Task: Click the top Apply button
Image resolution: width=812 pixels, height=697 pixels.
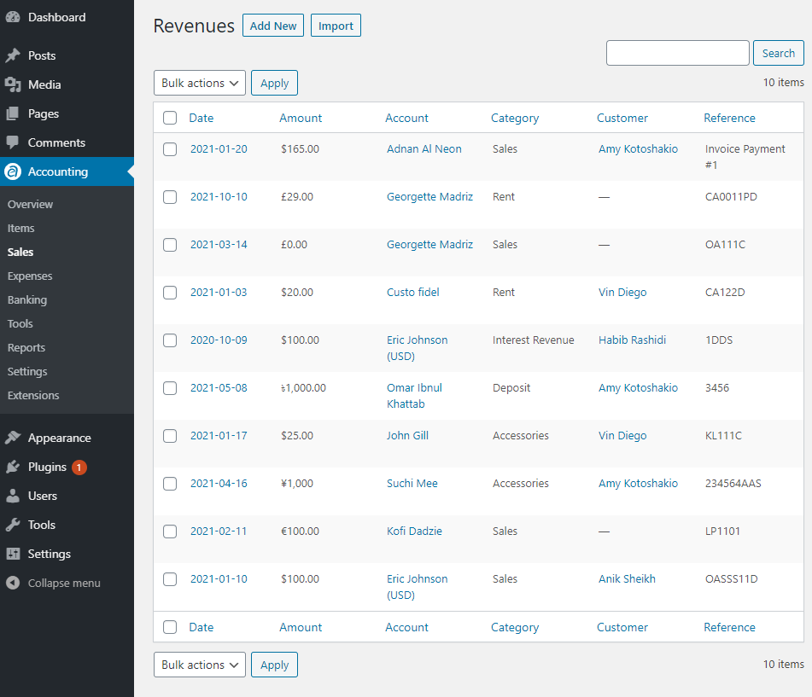Action: [x=274, y=83]
